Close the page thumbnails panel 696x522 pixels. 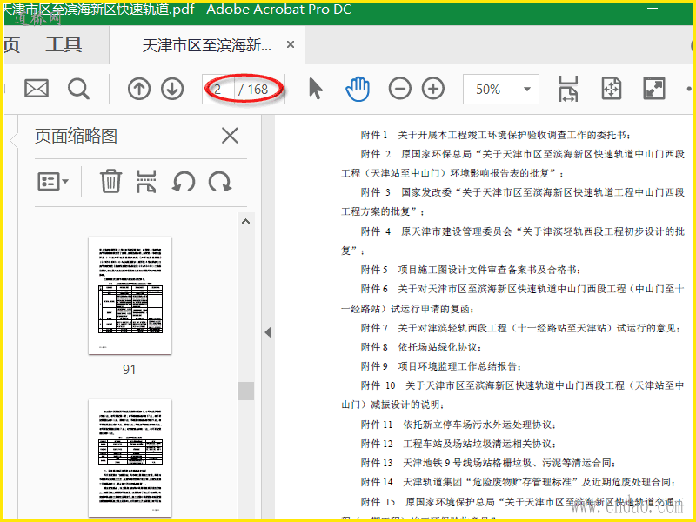click(x=230, y=136)
